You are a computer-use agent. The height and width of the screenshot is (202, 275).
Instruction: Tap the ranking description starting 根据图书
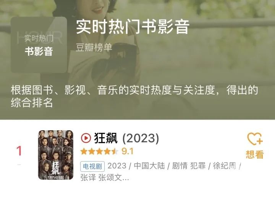134,96
